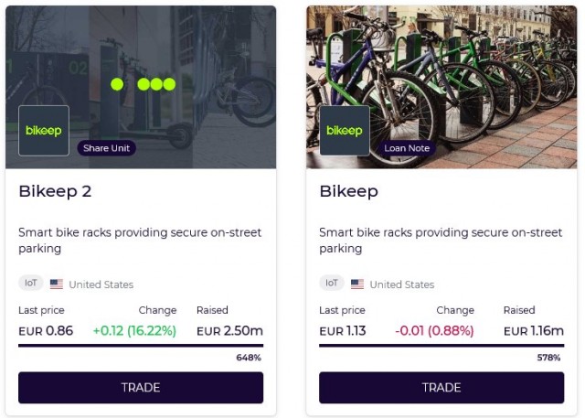Click the US flag icon on Bikeep 2 card
Viewport: 585px width, 418px height.
point(57,284)
